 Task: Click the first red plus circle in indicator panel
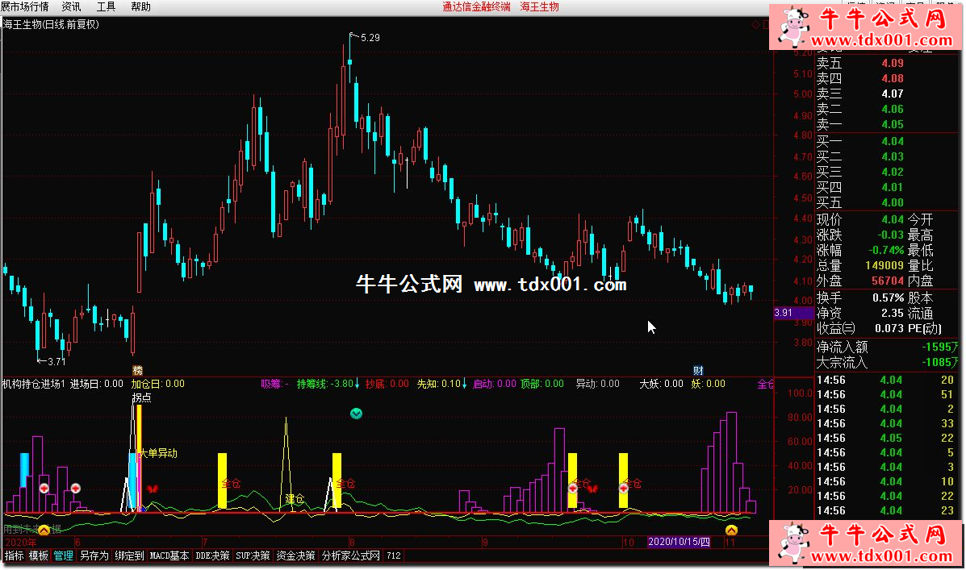(44, 489)
